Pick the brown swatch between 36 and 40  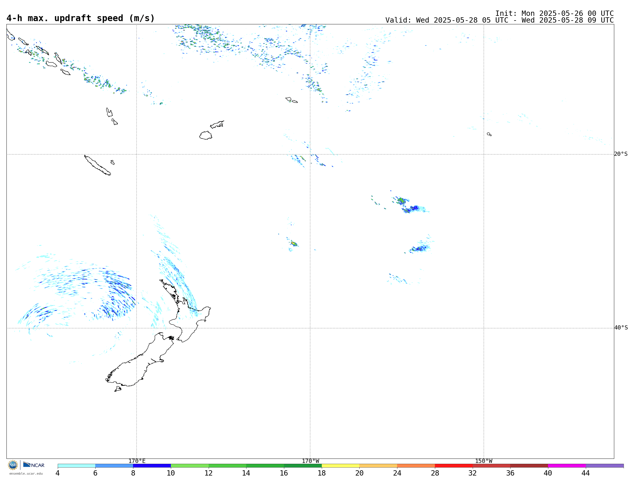pyautogui.click(x=529, y=466)
